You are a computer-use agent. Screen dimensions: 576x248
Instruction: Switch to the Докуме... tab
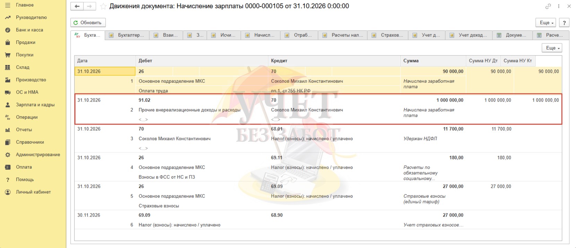[512, 35]
